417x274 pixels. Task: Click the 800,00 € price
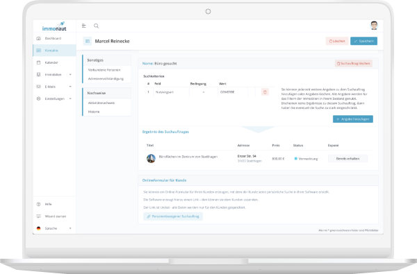pos(278,159)
